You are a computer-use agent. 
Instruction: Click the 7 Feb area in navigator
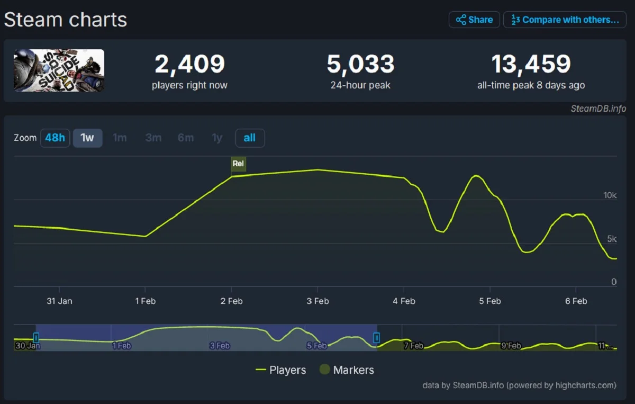[413, 345]
